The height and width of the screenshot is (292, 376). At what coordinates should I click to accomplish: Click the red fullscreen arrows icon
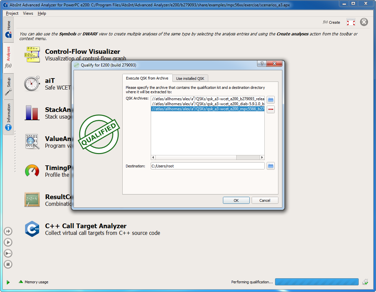tap(351, 22)
